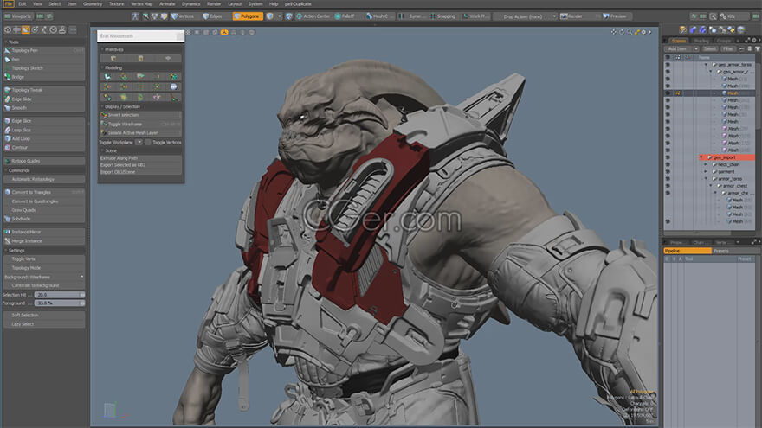Run Automatic Retopology command
Screen dimensions: 762x428
coord(44,179)
